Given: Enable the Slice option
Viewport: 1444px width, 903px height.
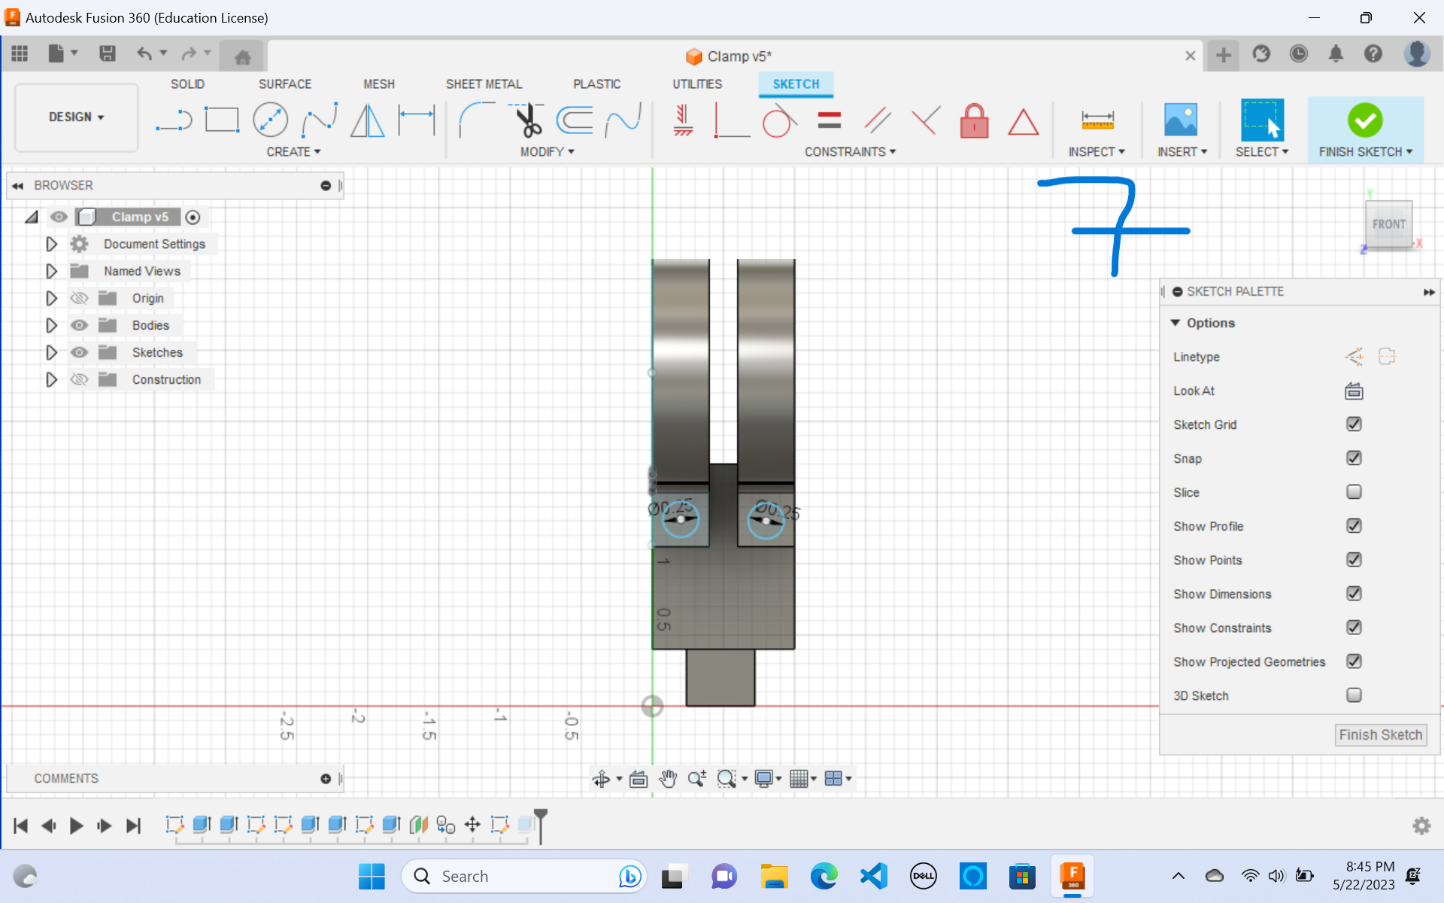Looking at the screenshot, I should click(x=1354, y=491).
